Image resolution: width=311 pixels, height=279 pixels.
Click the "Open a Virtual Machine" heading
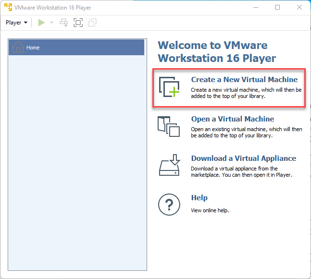pyautogui.click(x=232, y=119)
